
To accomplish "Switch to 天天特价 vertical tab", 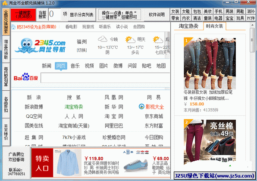I will point(6,132).
